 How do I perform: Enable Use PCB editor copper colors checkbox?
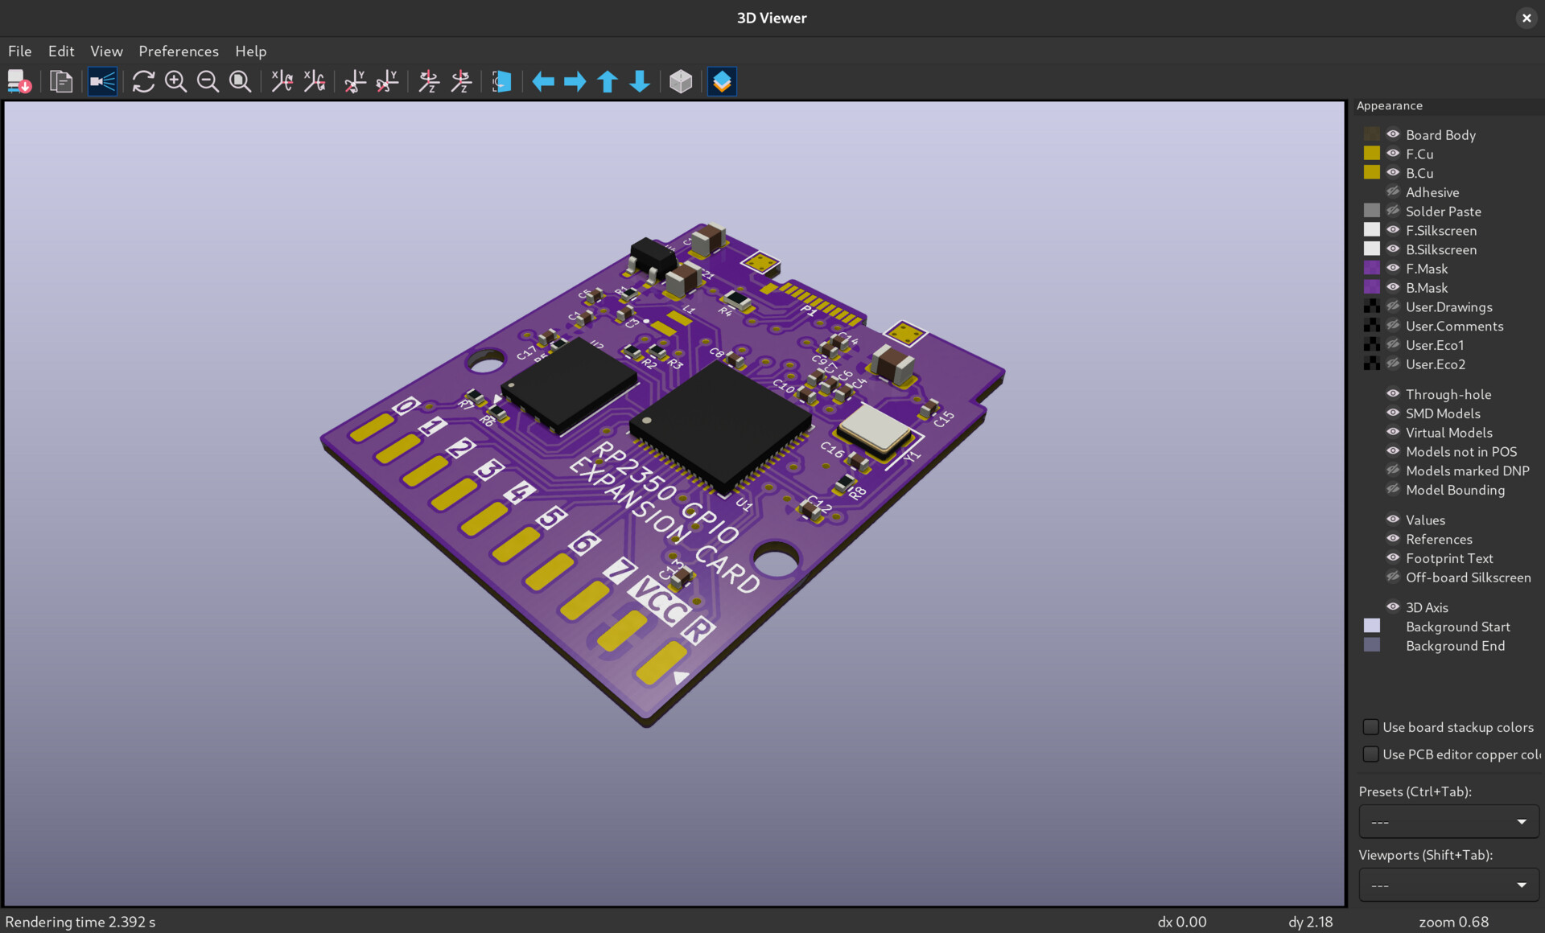[x=1370, y=754]
